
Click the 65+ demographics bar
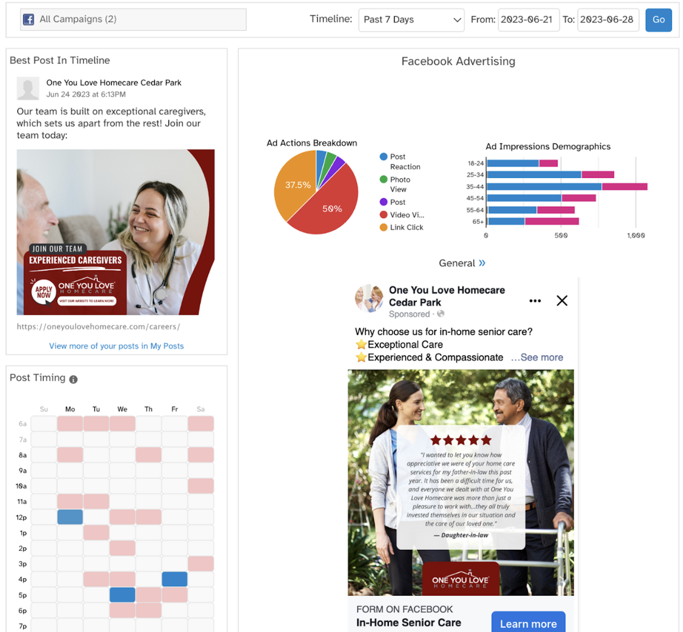coord(533,221)
